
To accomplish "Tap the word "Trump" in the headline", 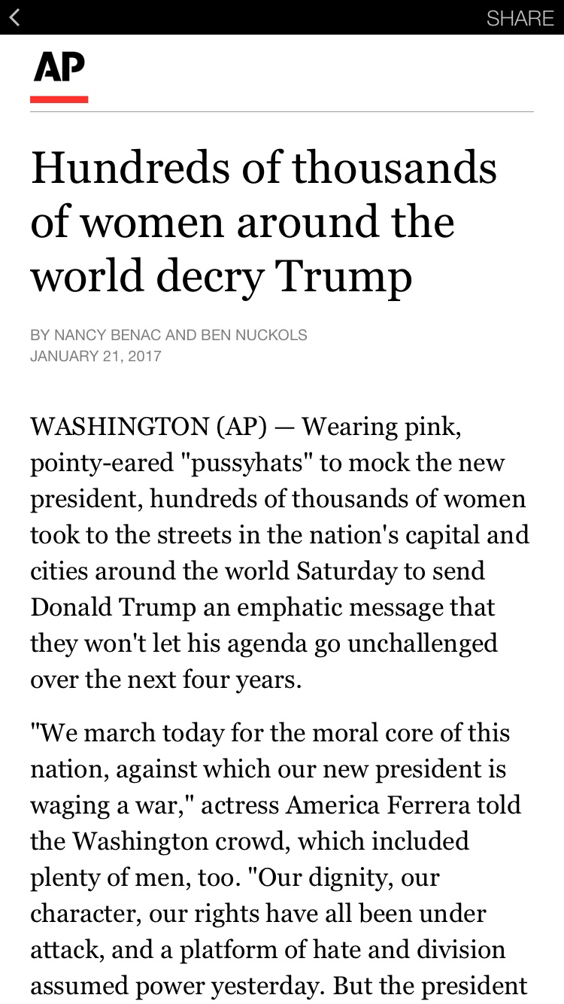I will pyautogui.click(x=344, y=277).
